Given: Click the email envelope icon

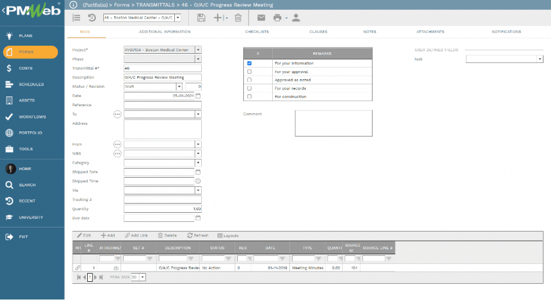Looking at the screenshot, I should tap(261, 18).
